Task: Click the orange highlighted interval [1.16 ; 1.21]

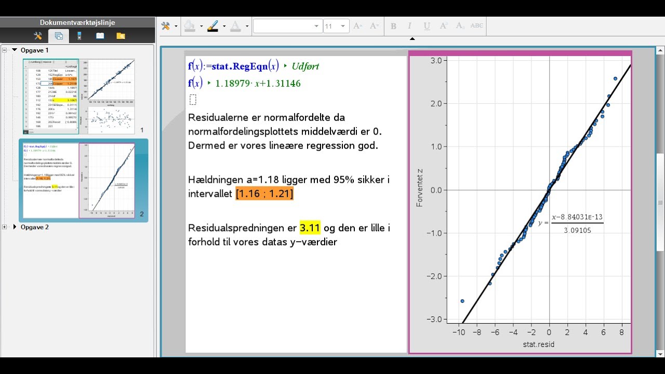Action: [x=264, y=194]
